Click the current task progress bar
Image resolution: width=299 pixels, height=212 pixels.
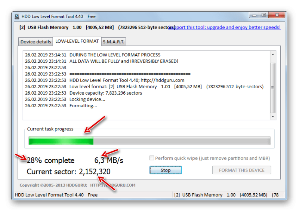click(x=149, y=141)
